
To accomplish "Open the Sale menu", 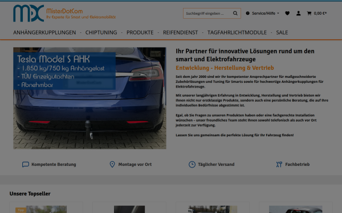I will pos(282,32).
